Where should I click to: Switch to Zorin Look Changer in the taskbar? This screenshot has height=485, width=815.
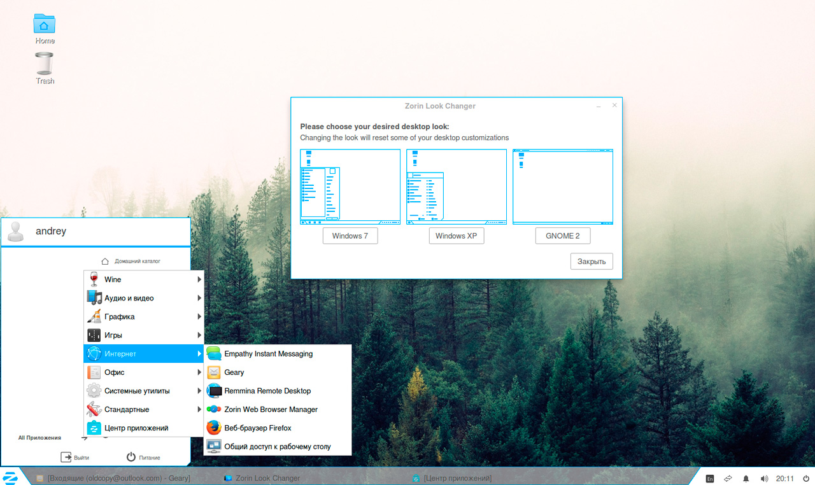262,478
